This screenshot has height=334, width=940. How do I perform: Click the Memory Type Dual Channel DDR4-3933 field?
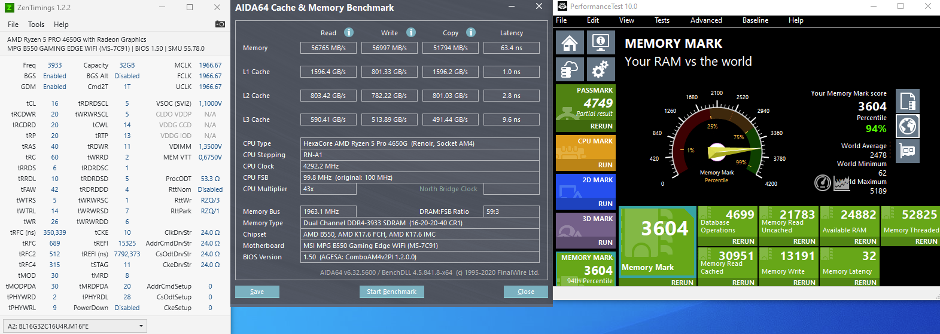420,223
